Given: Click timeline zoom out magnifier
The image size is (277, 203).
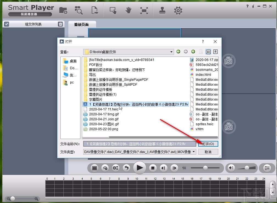Looking at the screenshot, I should 8,199.
